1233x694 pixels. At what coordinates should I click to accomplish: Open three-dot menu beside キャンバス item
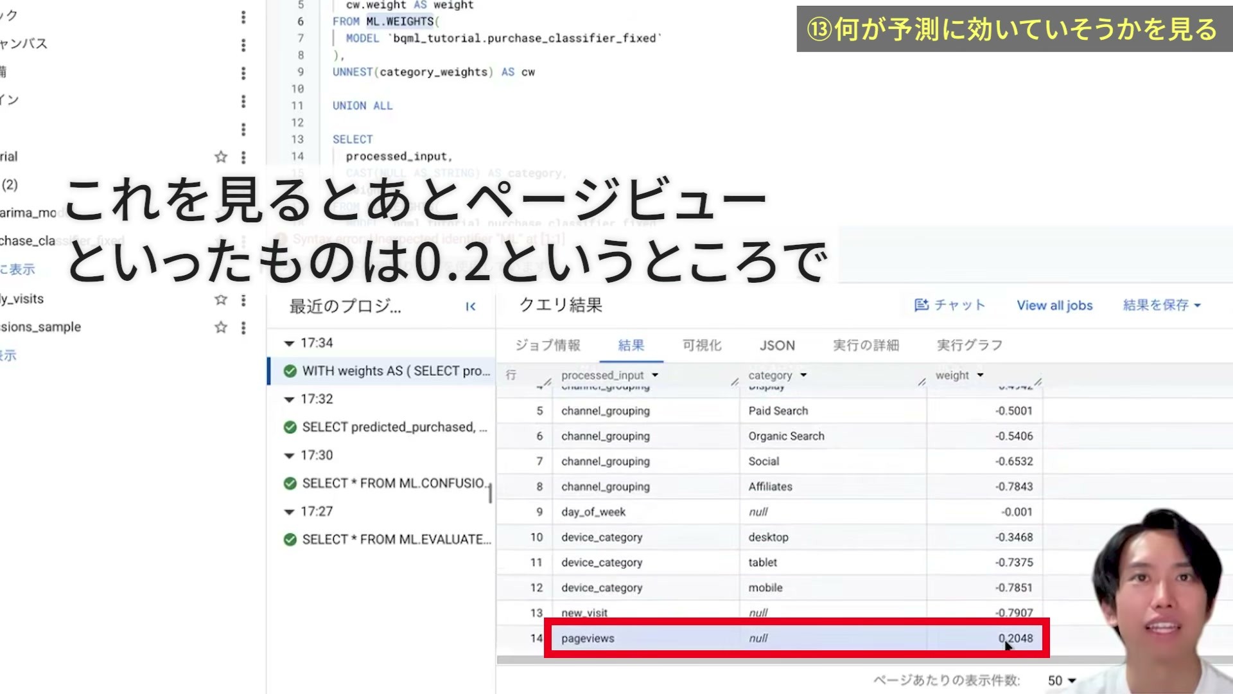click(x=243, y=45)
